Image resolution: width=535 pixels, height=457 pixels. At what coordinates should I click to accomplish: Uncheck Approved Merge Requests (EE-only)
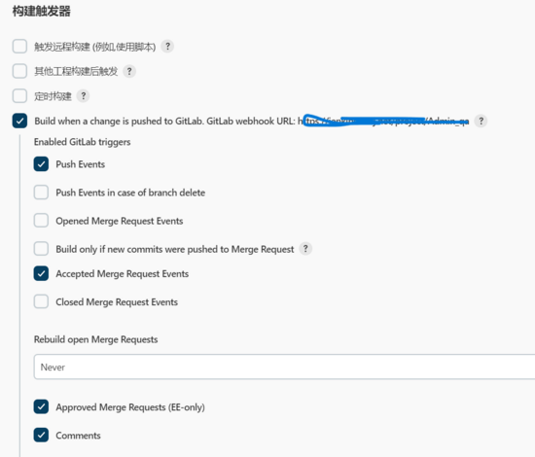tap(41, 406)
